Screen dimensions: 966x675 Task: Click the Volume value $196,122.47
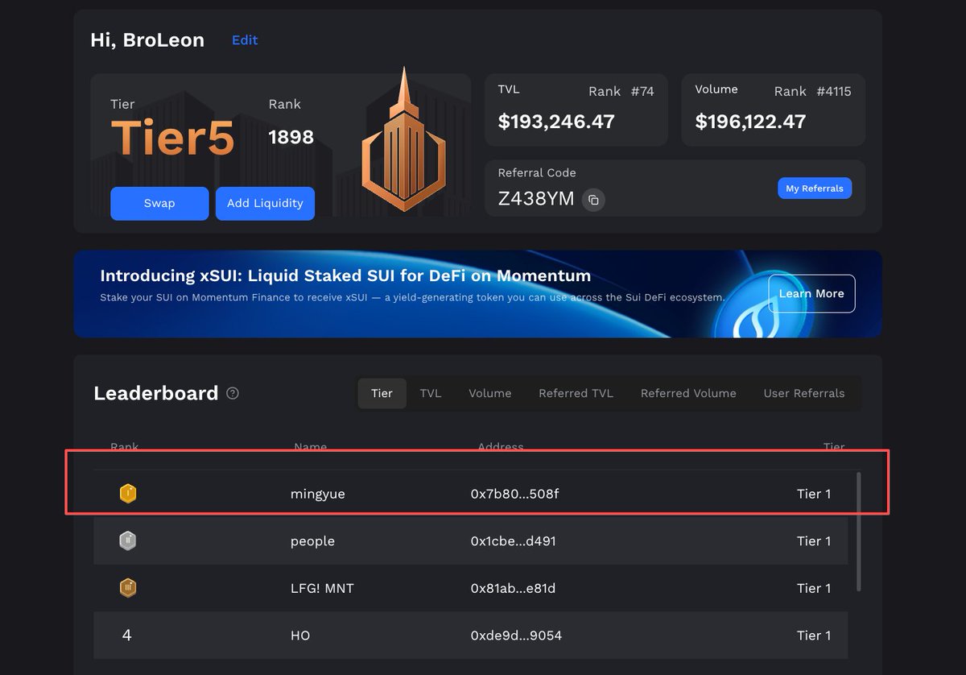point(750,122)
